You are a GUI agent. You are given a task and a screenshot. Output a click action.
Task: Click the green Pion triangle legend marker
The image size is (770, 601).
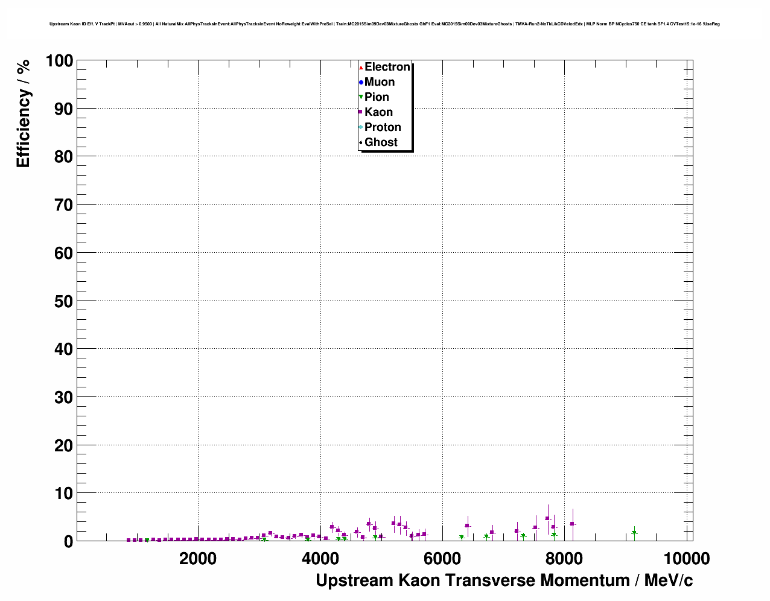361,97
